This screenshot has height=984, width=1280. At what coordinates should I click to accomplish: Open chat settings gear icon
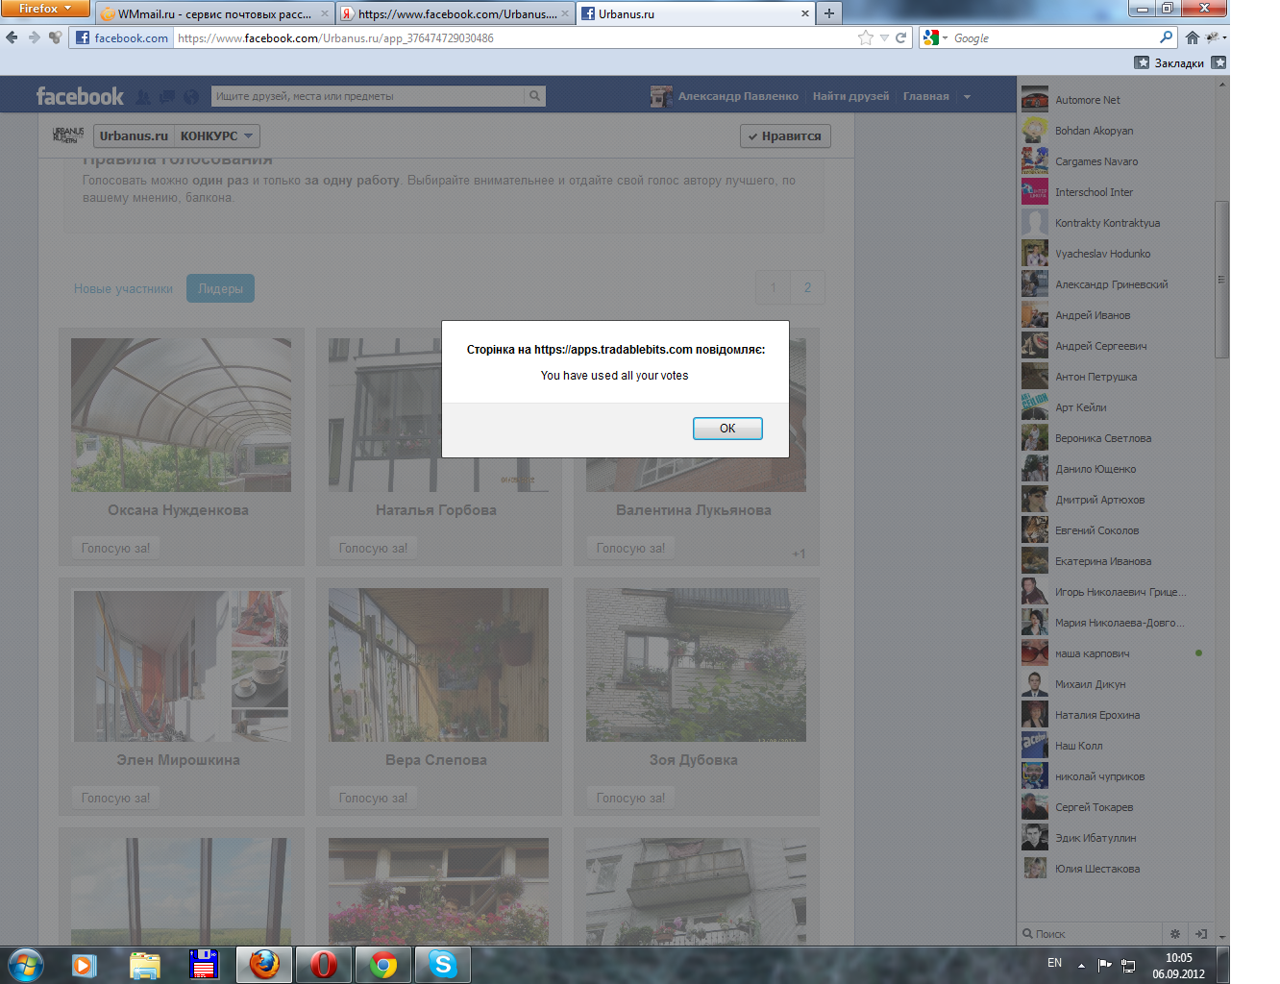click(1174, 934)
